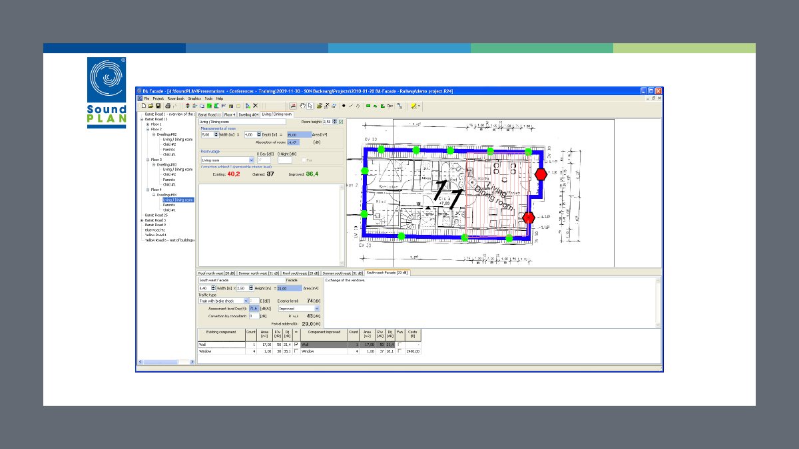Step the Room height spinner
Screen dimensions: 799x449
pos(335,122)
